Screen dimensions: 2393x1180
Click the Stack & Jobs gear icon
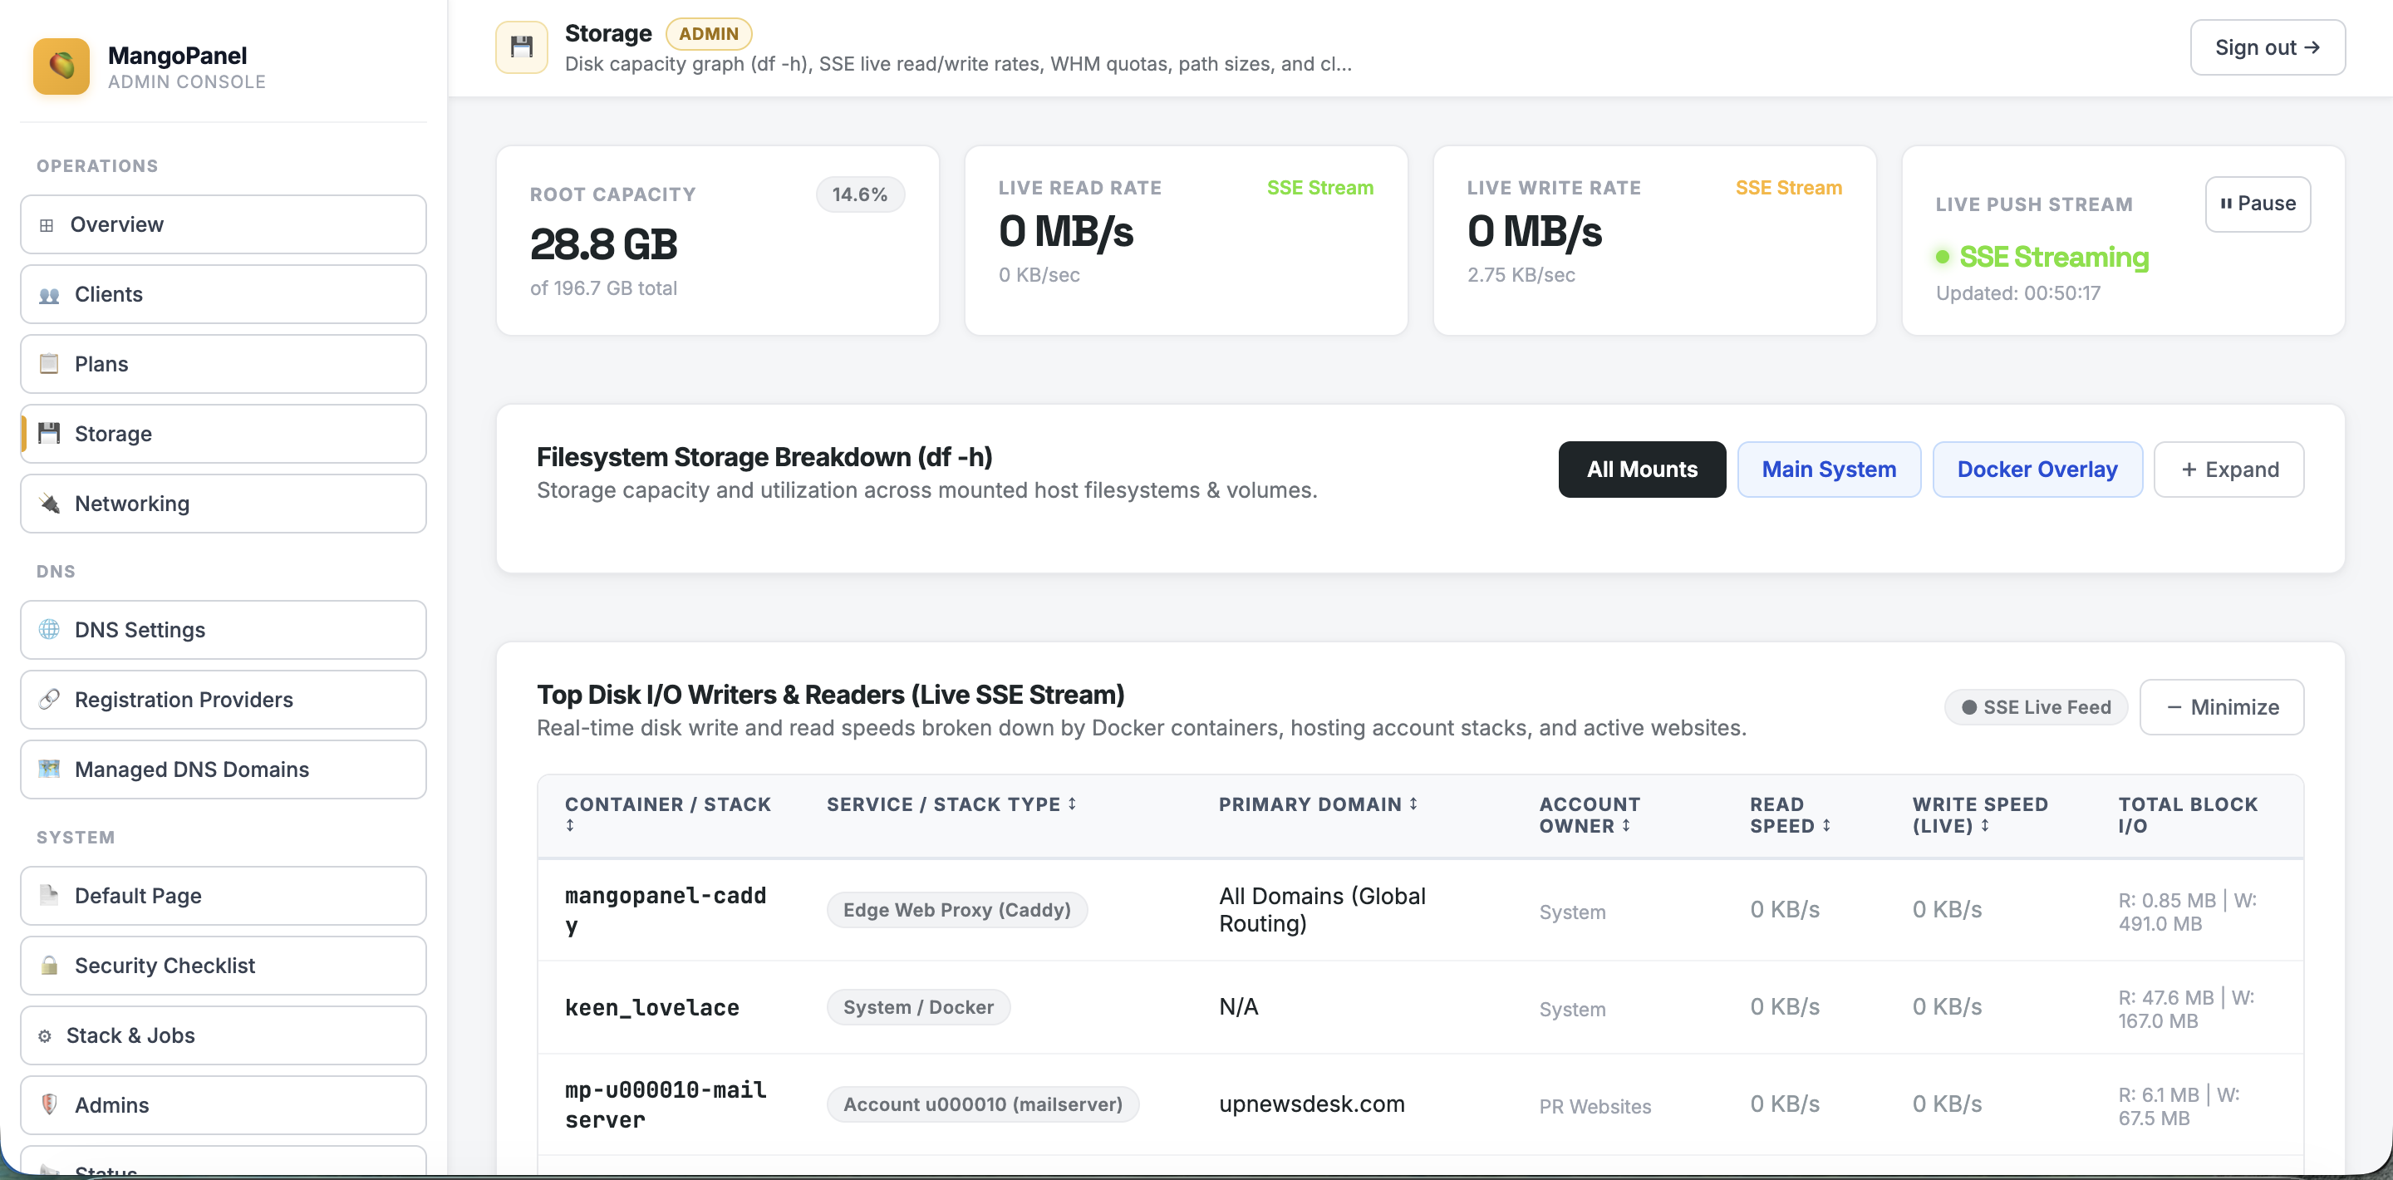[x=45, y=1036]
